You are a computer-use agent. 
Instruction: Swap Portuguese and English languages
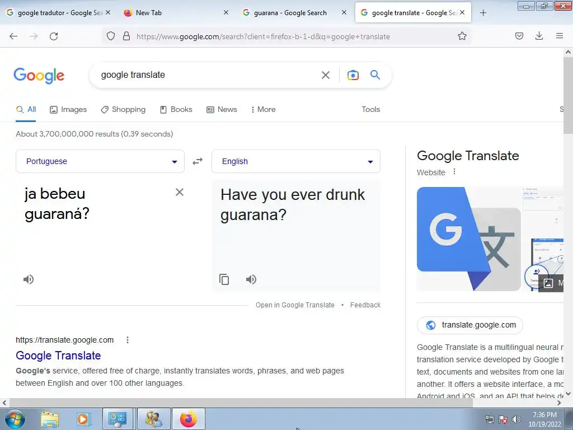pyautogui.click(x=198, y=161)
